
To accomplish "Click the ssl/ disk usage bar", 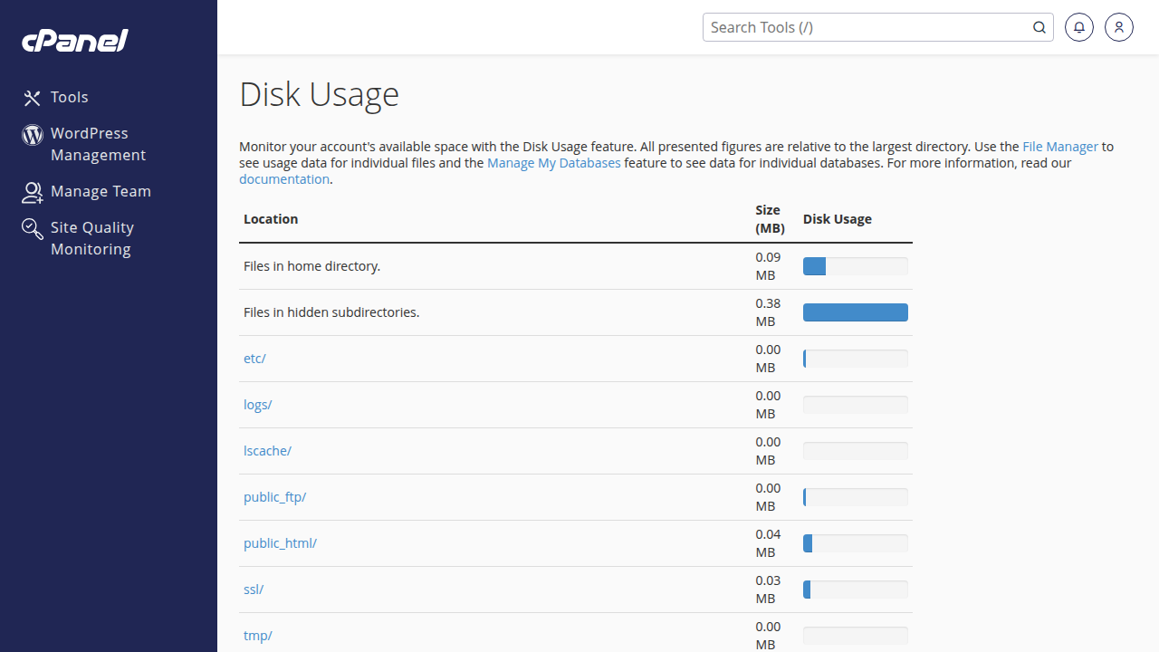I will pos(856,590).
